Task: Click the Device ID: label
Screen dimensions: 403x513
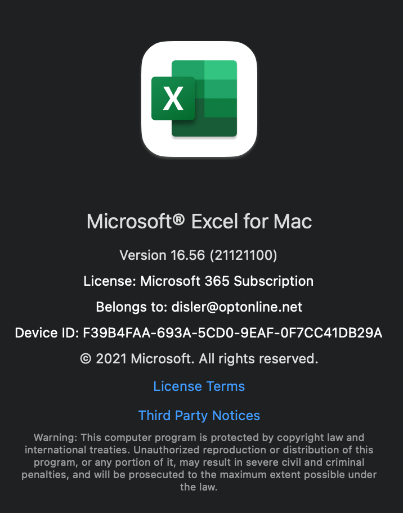Action: 47,333
